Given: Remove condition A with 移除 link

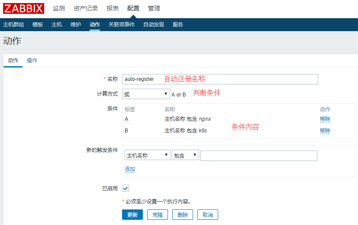Looking at the screenshot, I should click(325, 119).
